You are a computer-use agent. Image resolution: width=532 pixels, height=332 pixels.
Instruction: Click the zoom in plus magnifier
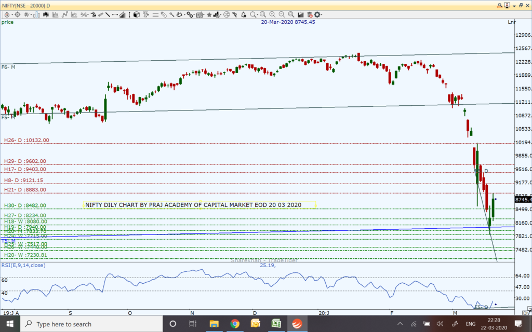272,15
